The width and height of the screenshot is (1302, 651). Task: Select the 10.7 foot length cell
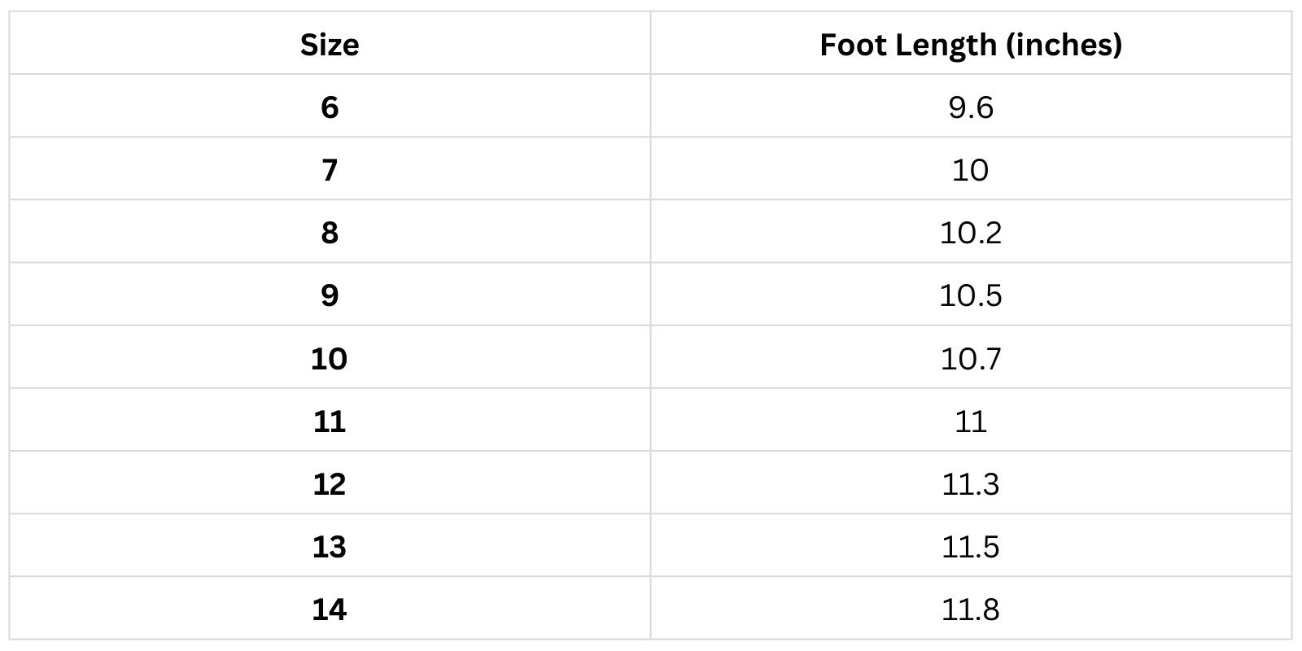[x=971, y=358]
